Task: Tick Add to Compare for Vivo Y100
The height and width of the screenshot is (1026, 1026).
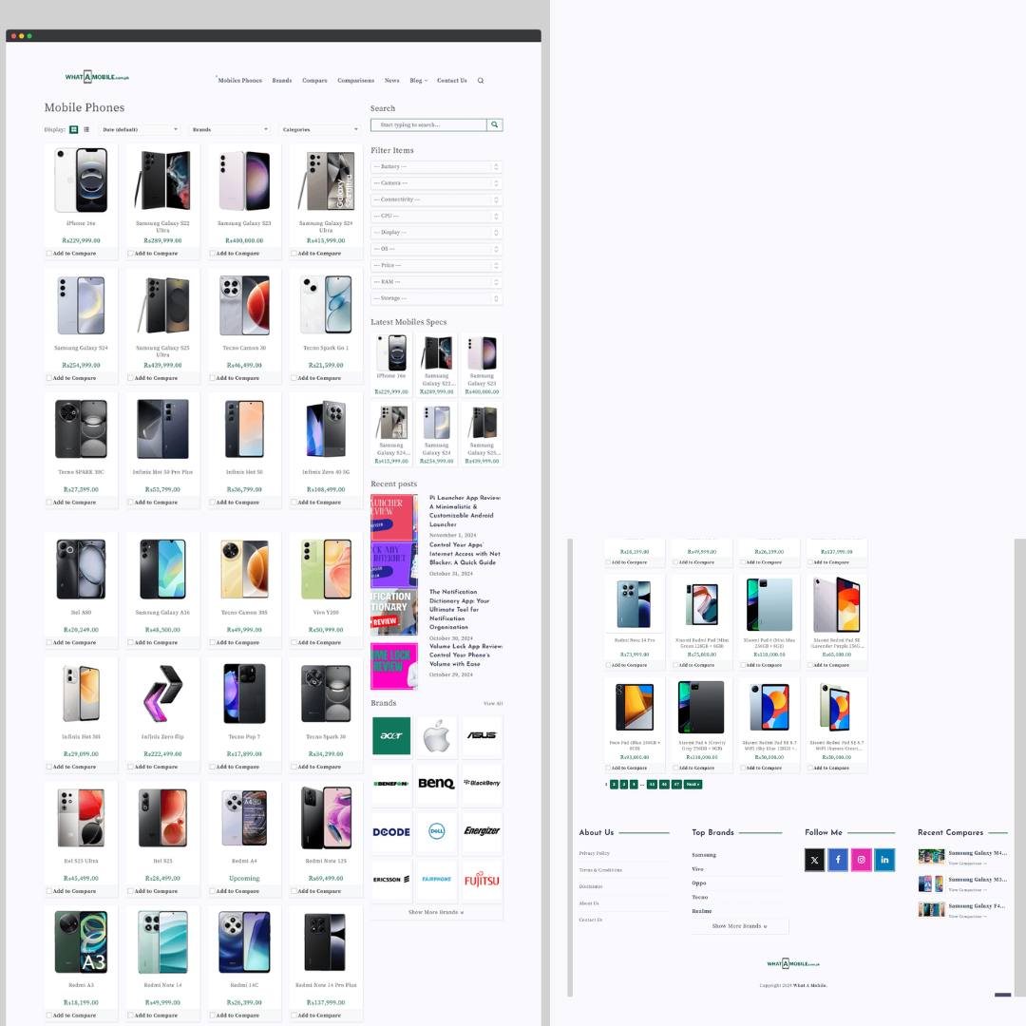Action: (x=294, y=642)
